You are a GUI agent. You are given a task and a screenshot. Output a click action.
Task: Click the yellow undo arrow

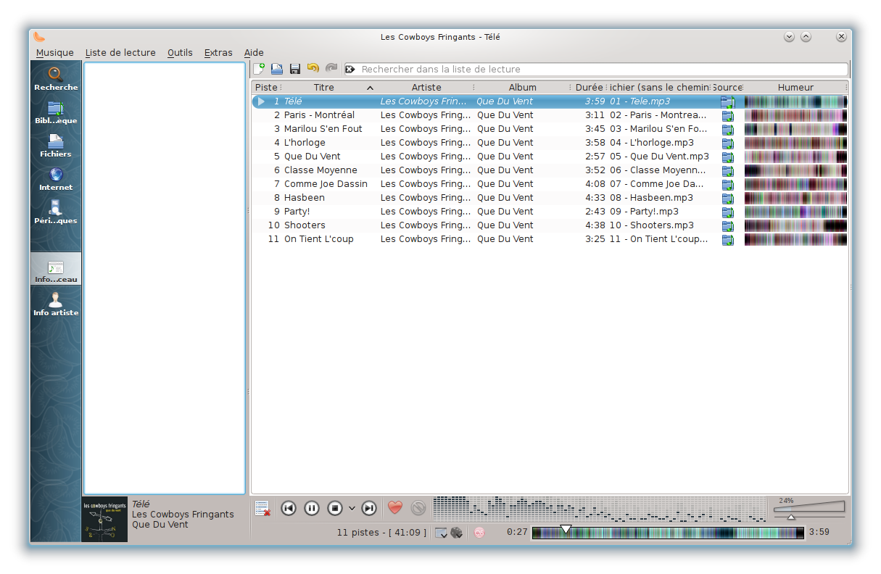pyautogui.click(x=313, y=68)
